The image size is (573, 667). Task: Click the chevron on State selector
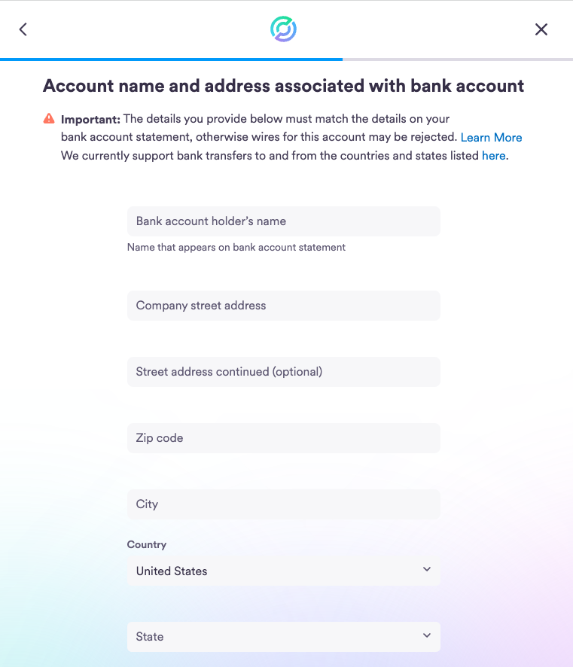pos(427,635)
